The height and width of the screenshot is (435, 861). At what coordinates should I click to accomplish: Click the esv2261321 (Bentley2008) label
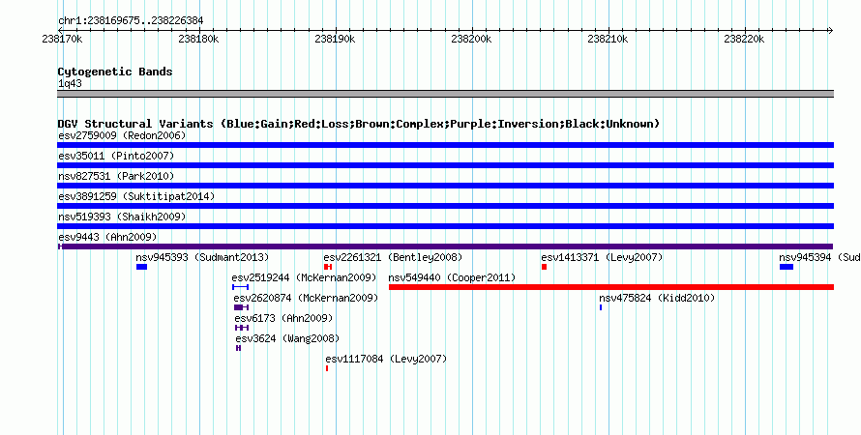pos(393,257)
